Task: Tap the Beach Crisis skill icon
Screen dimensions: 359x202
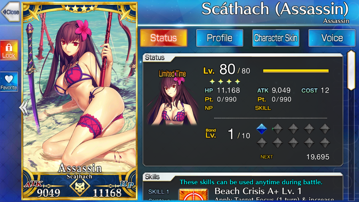Action: coord(193,195)
